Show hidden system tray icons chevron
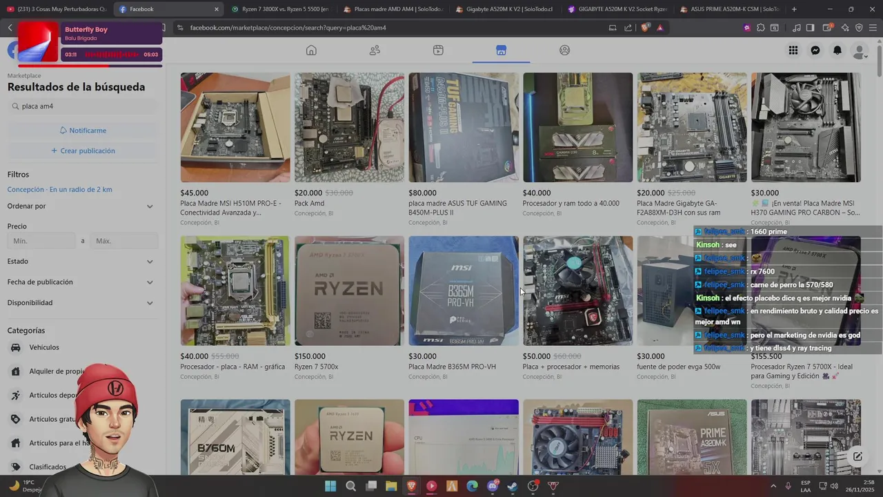 pyautogui.click(x=773, y=486)
